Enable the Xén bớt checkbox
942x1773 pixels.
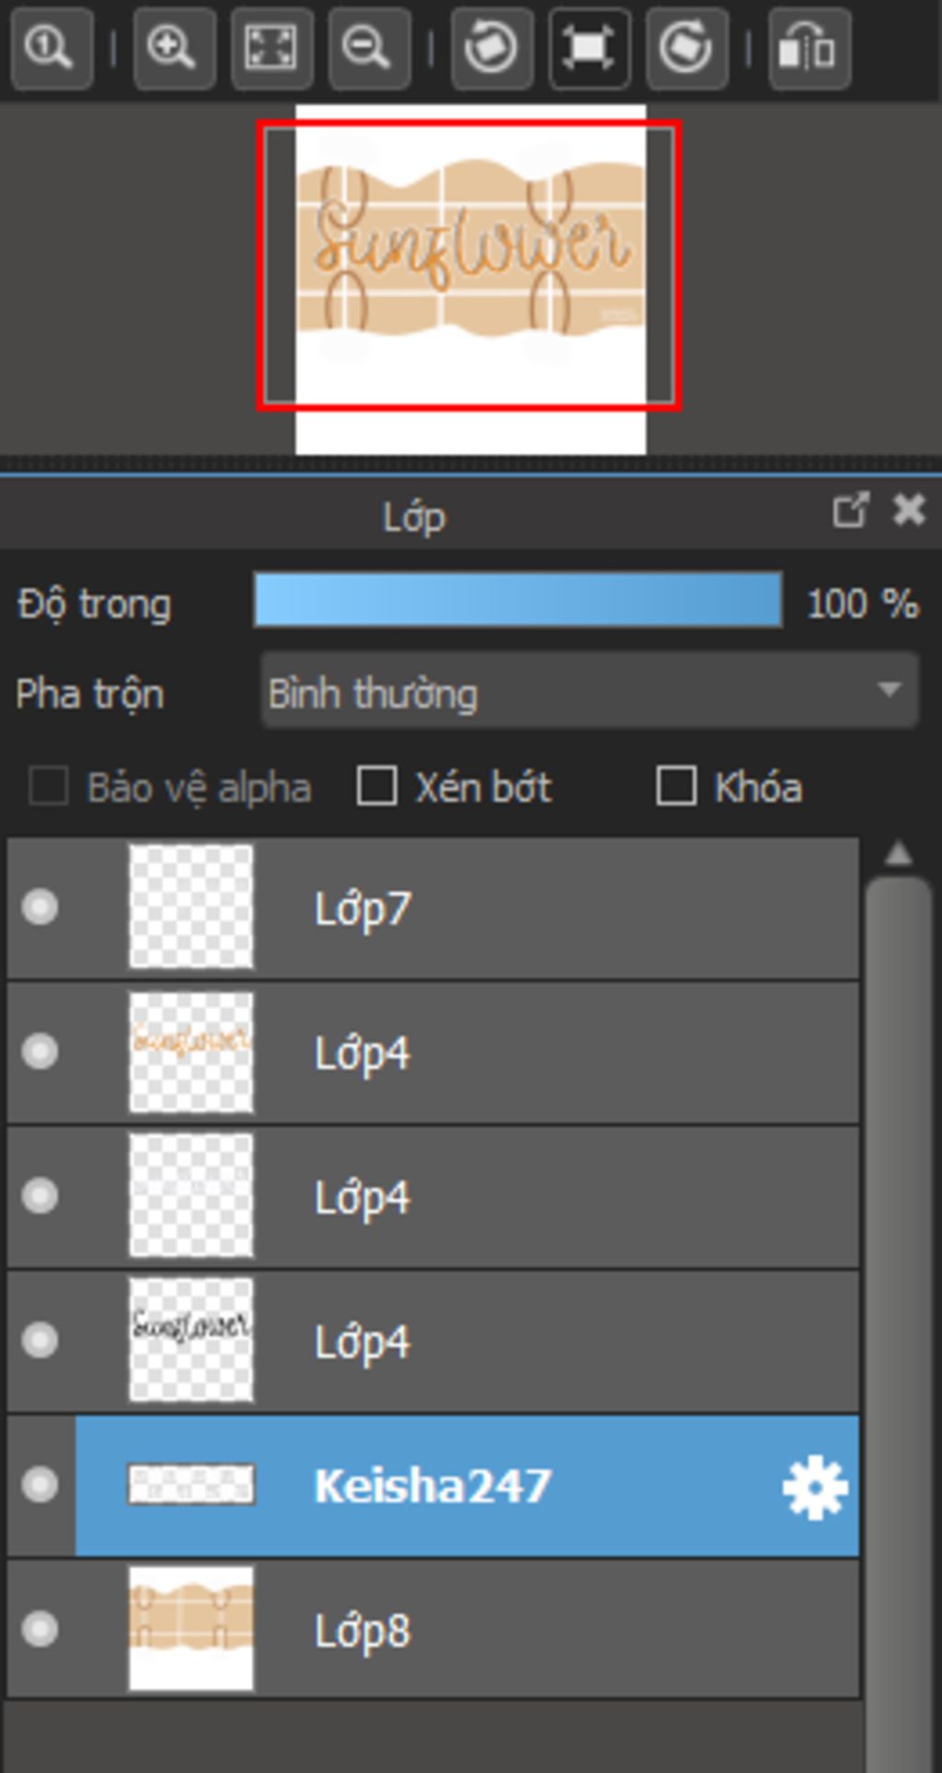point(377,787)
